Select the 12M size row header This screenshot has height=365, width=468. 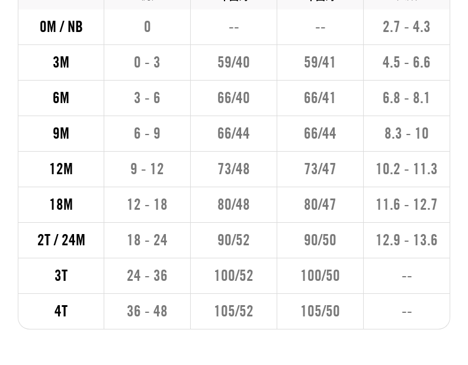tap(61, 169)
